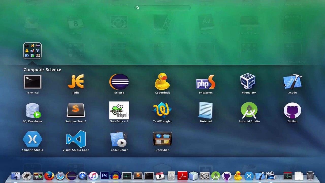Open Adobe Acrobat from the Dock
The height and width of the screenshot is (183, 325).
(182, 176)
